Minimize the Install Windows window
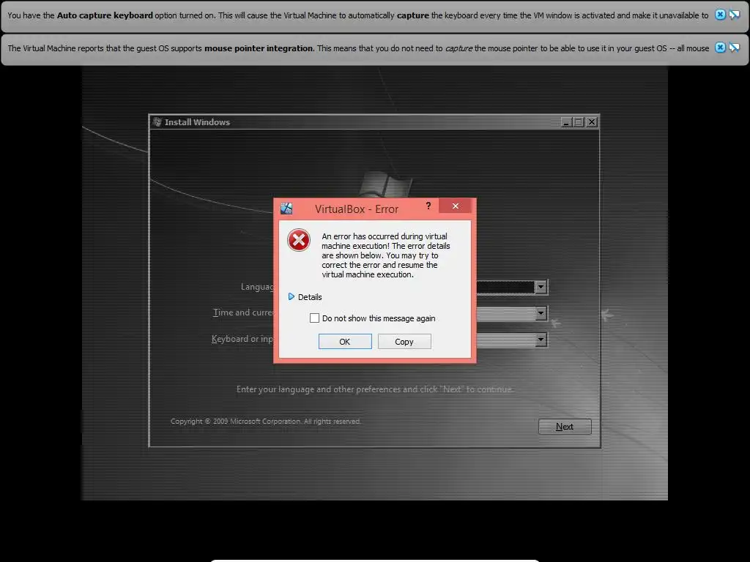 point(566,122)
